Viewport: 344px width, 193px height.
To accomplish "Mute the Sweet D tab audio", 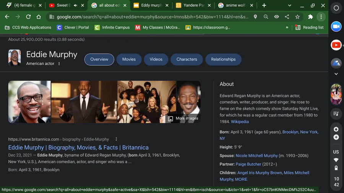I will point(75,5).
